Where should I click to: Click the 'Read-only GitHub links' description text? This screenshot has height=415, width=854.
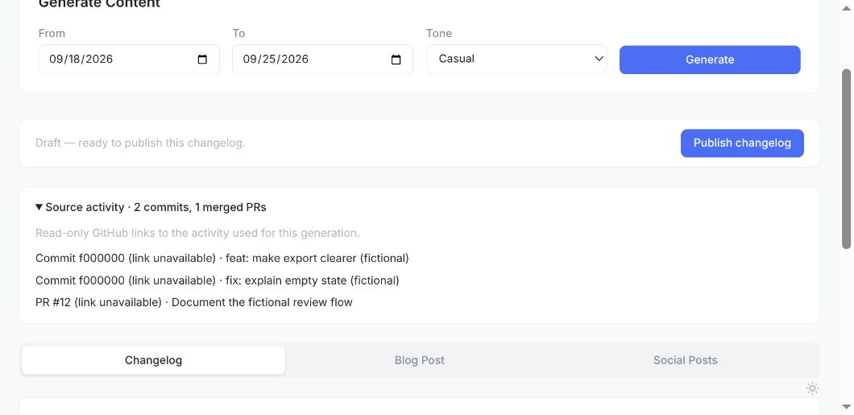(x=197, y=233)
